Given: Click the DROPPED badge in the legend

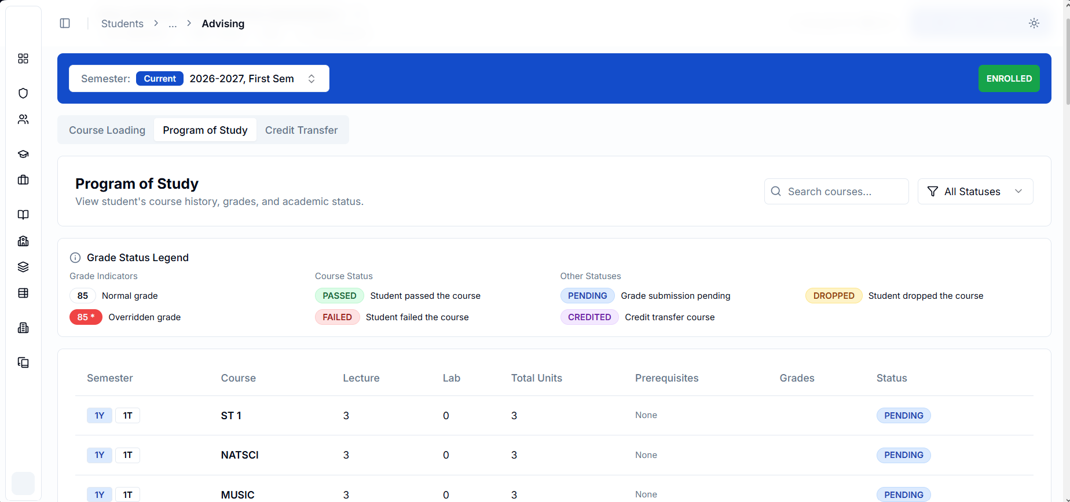Looking at the screenshot, I should (x=834, y=296).
